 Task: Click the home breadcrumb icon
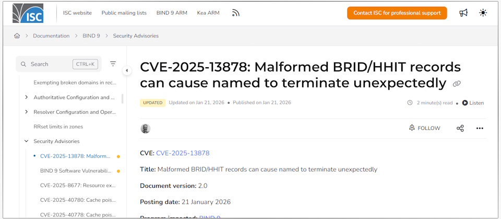[x=17, y=36]
